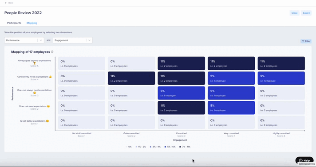Select cell Does not always meet expectations, Highly committed
The image size is (316, 167).
281,93
